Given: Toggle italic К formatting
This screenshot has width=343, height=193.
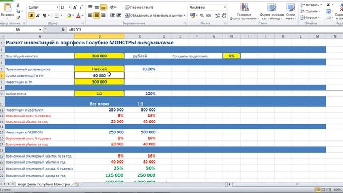Looking at the screenshot, I should click(38, 16).
